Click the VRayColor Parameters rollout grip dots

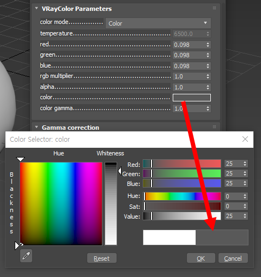pos(214,8)
